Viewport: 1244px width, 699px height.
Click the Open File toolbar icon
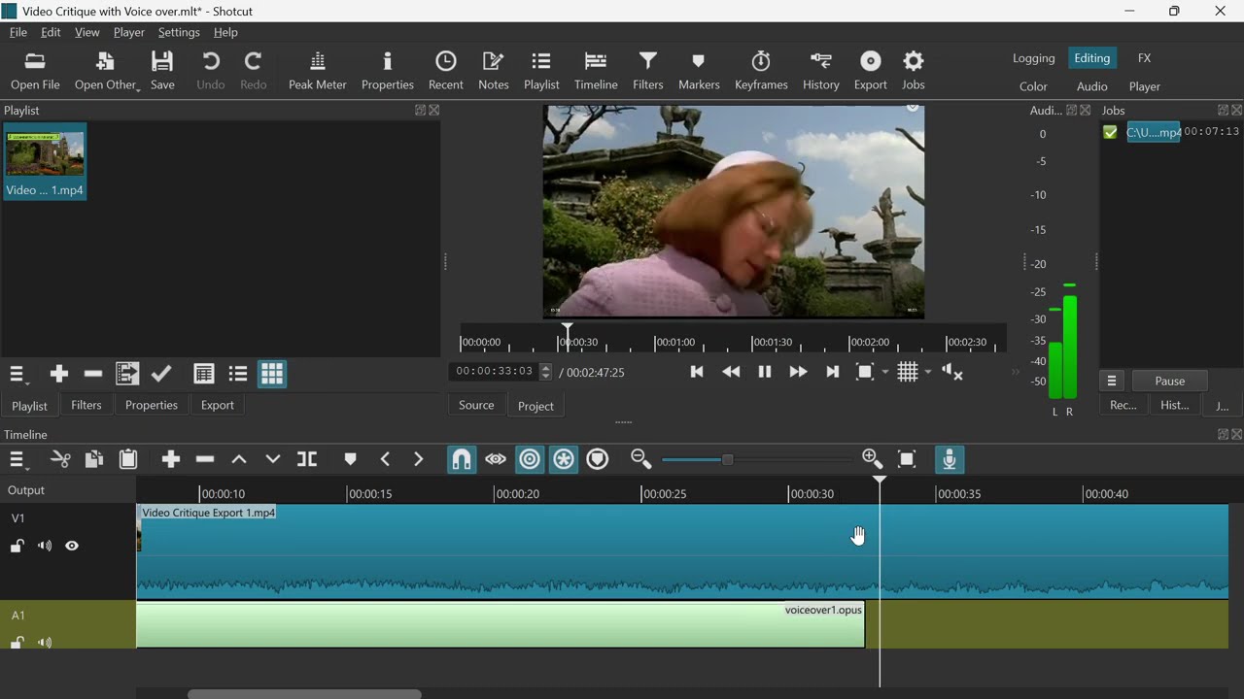[x=35, y=71]
